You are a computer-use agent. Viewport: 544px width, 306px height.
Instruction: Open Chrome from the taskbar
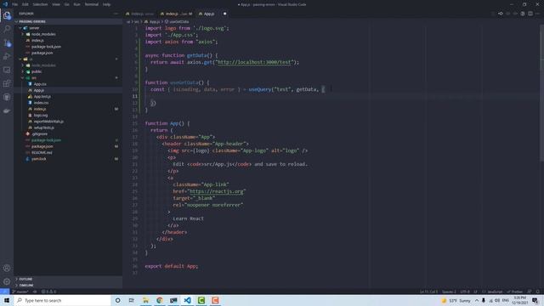pyautogui.click(x=160, y=300)
